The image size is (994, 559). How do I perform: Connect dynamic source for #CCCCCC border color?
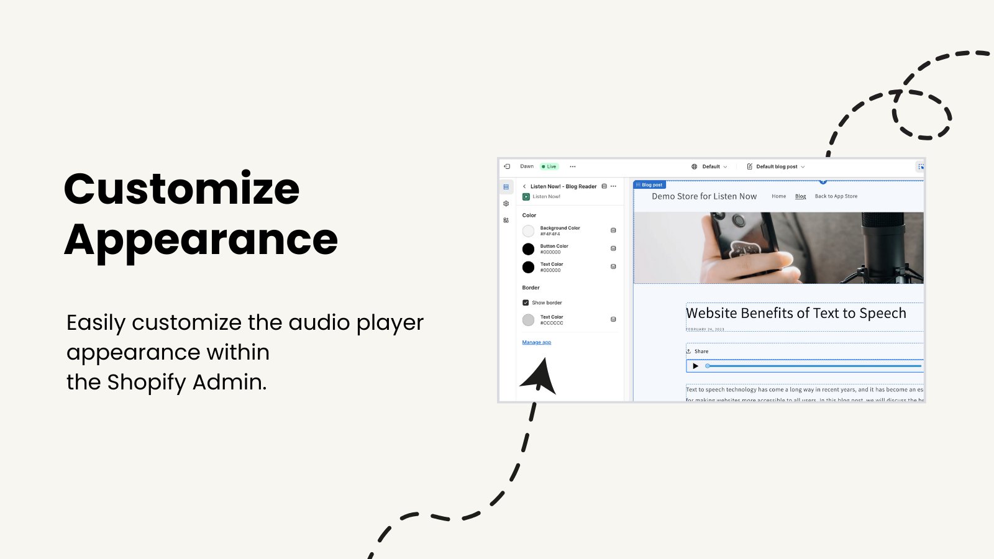click(613, 319)
